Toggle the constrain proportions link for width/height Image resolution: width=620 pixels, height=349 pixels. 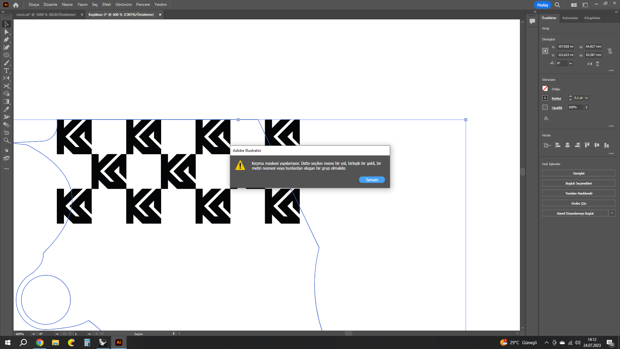pyautogui.click(x=610, y=51)
